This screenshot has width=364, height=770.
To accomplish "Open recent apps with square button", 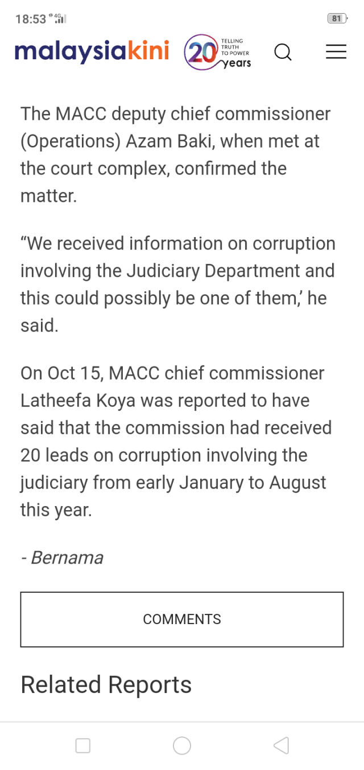I will 83,745.
